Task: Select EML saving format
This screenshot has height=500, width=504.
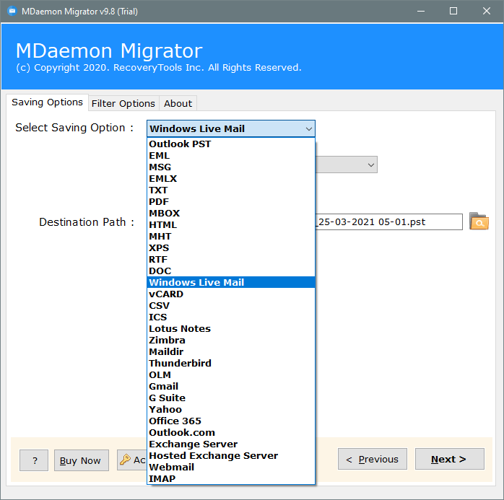Action: tap(231, 155)
